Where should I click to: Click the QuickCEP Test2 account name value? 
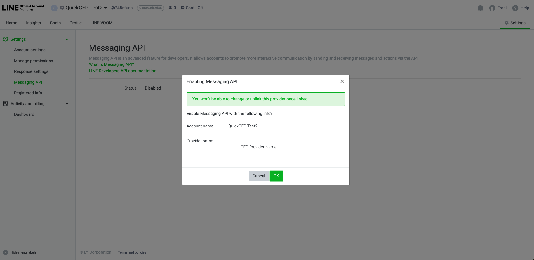coord(243,126)
